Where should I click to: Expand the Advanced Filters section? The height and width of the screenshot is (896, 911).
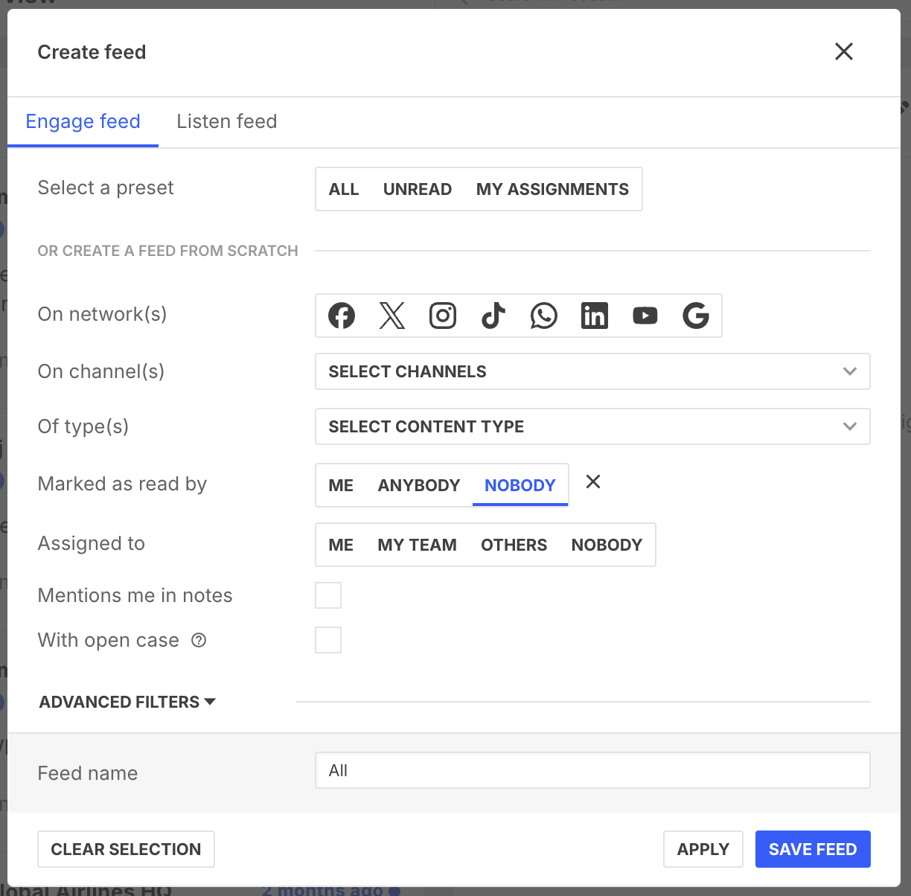pos(127,701)
